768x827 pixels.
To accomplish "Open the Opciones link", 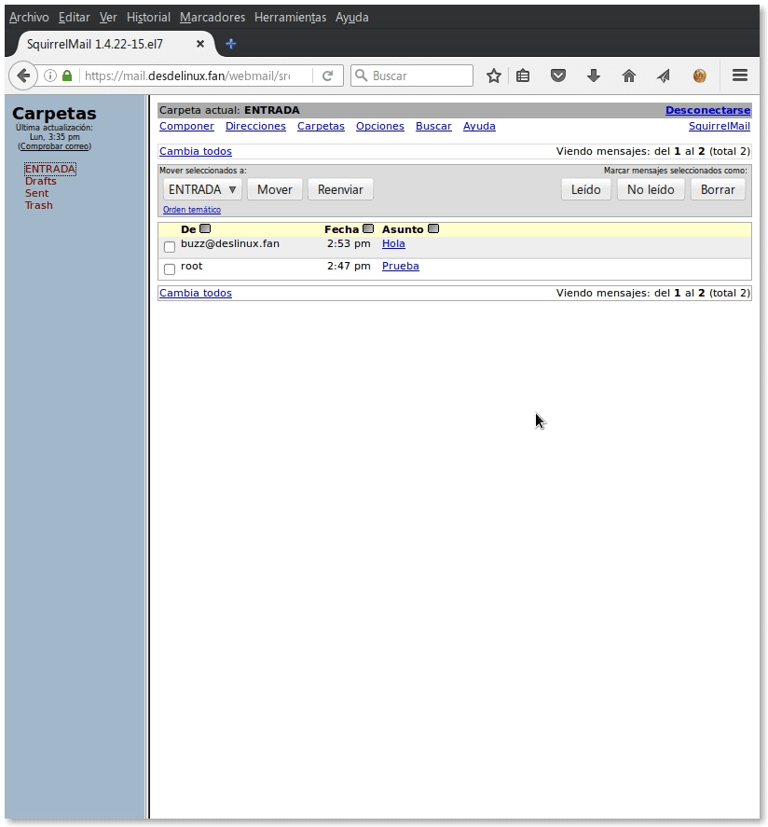I will pyautogui.click(x=380, y=126).
